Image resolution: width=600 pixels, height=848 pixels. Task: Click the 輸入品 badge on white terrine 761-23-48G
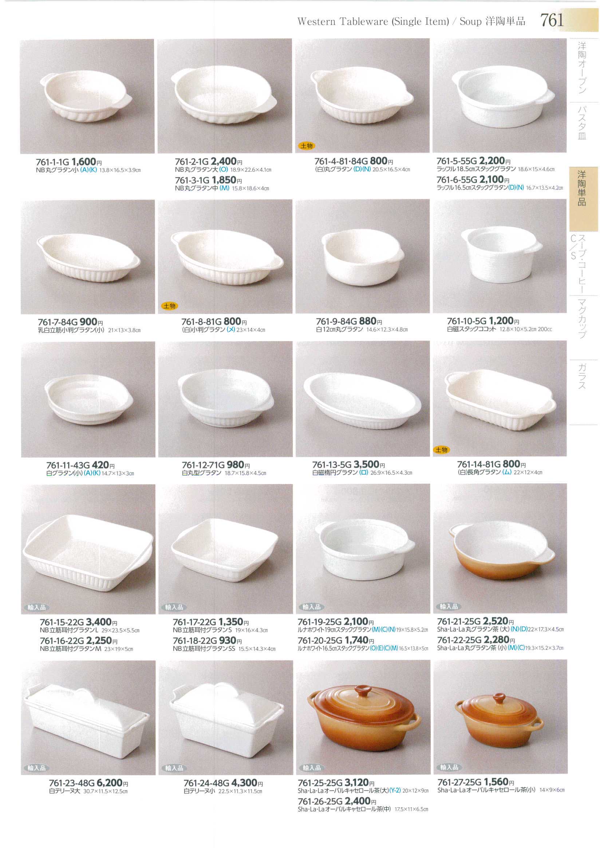(x=36, y=768)
